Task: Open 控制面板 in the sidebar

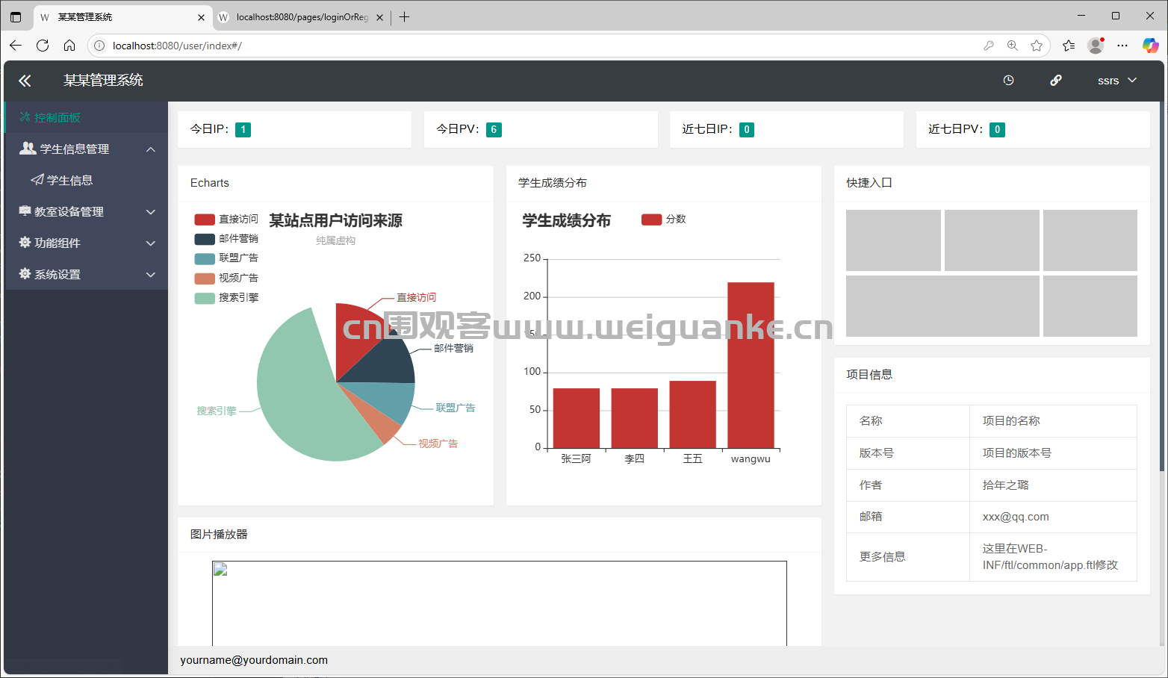Action: pos(86,117)
